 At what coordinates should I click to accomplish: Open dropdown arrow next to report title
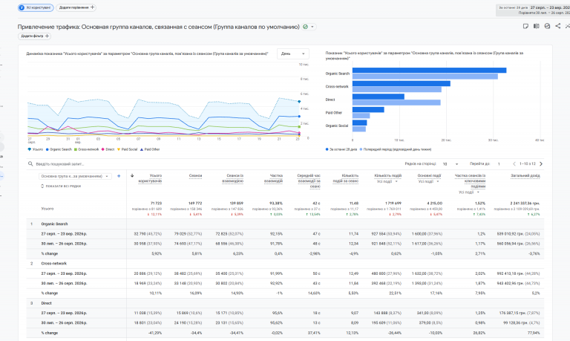click(312, 27)
